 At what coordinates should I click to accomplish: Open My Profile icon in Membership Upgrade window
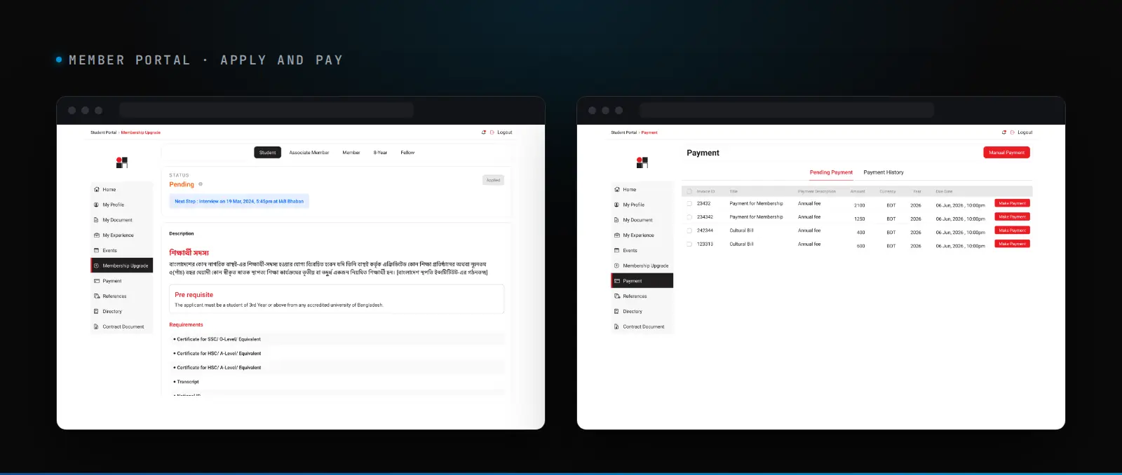point(97,205)
